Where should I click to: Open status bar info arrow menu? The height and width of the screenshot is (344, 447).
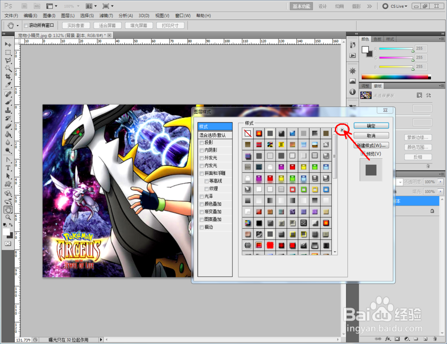point(101,340)
